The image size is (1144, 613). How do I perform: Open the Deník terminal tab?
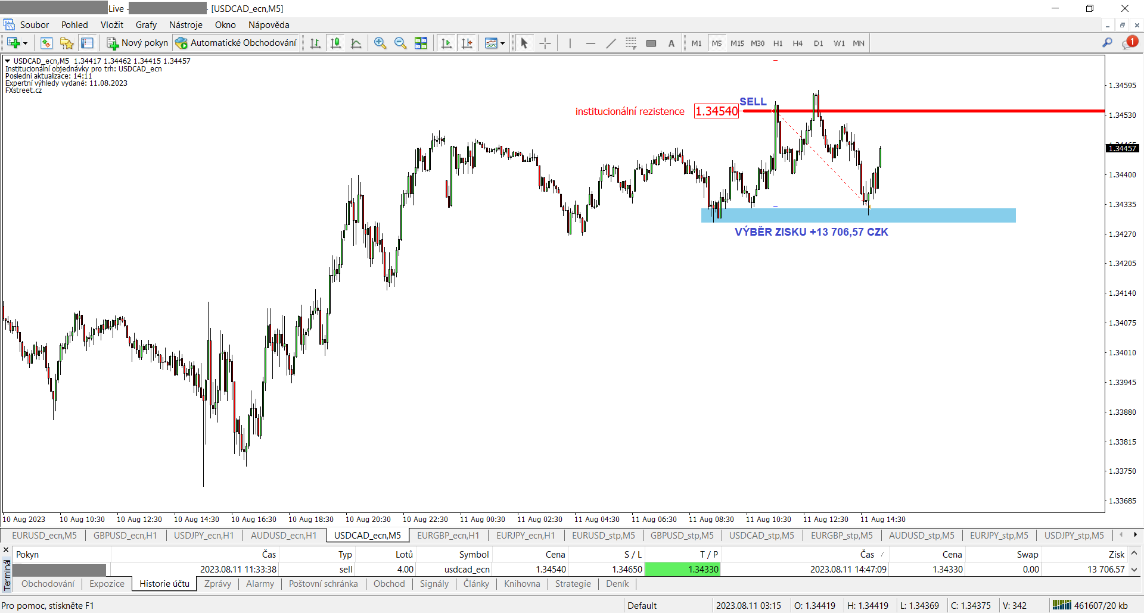pos(617,584)
